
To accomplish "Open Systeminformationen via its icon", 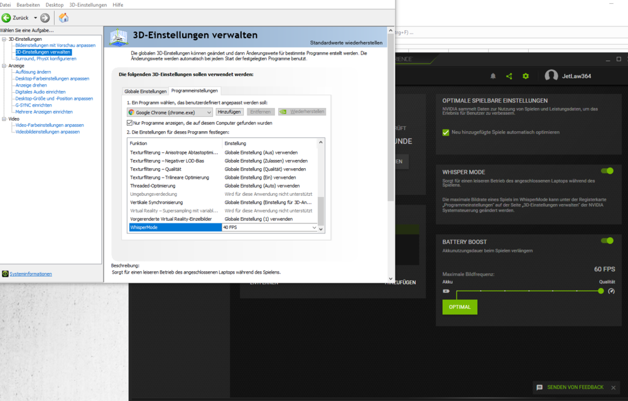I will coord(4,274).
